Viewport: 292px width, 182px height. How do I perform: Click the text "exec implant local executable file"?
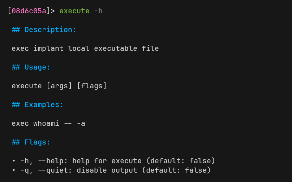[x=85, y=49]
